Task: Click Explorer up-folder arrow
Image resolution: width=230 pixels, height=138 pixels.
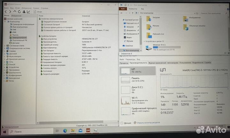Action: 133,13
